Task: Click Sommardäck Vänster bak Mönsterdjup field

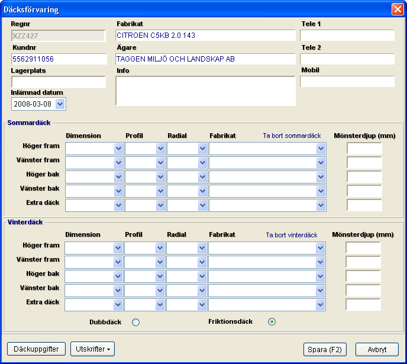Action: [x=364, y=191]
